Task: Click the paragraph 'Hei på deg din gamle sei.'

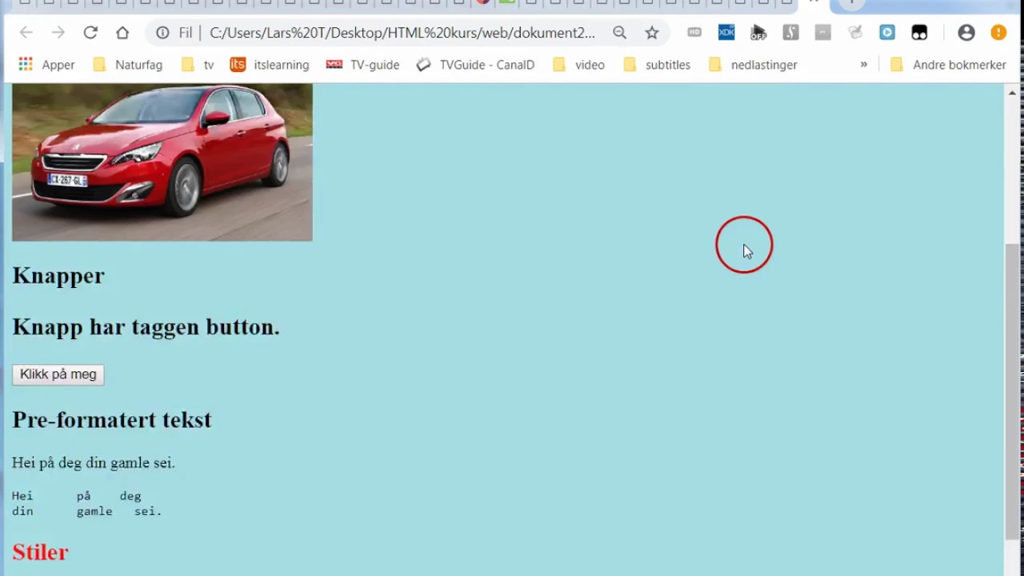Action: pos(94,462)
